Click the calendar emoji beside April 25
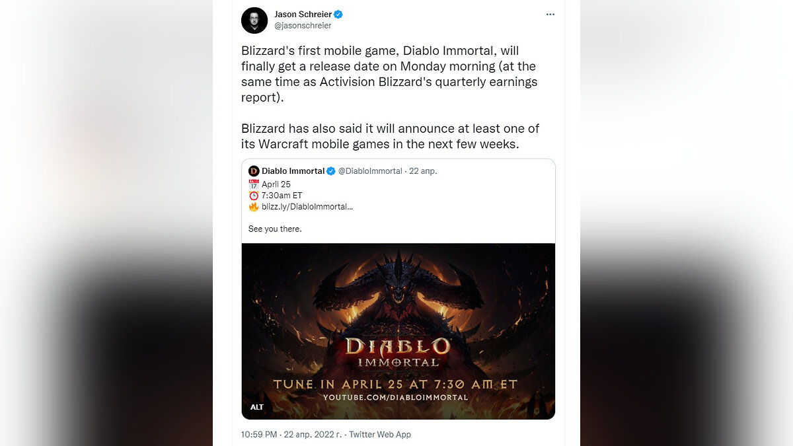This screenshot has height=446, width=793. pos(254,184)
